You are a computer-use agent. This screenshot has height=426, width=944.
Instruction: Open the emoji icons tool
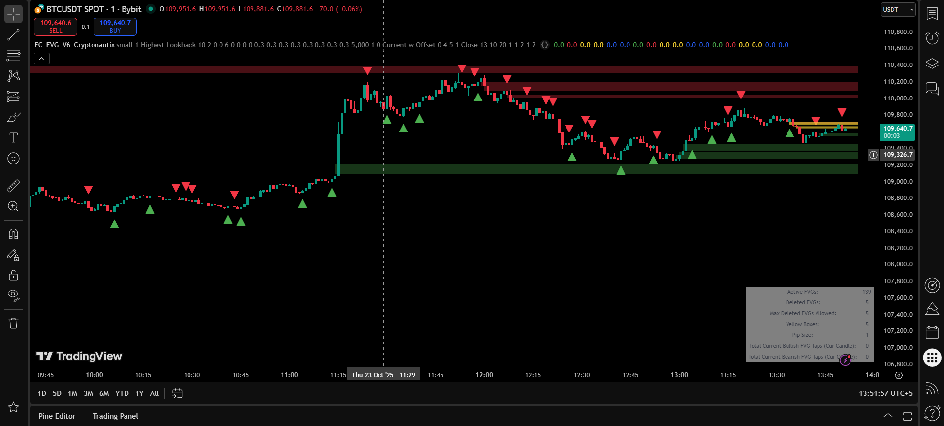[13, 158]
